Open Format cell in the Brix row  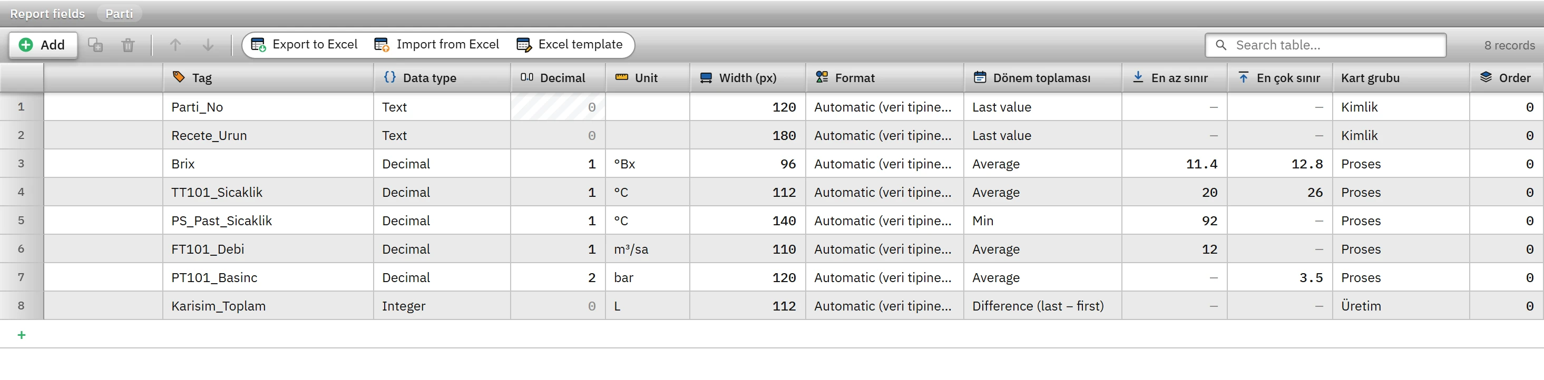pos(885,164)
